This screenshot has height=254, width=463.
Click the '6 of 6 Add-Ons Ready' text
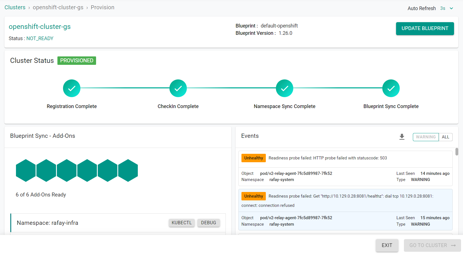(x=41, y=195)
